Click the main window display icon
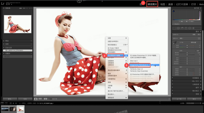The image size is (204, 113). pyautogui.click(x=2, y=103)
